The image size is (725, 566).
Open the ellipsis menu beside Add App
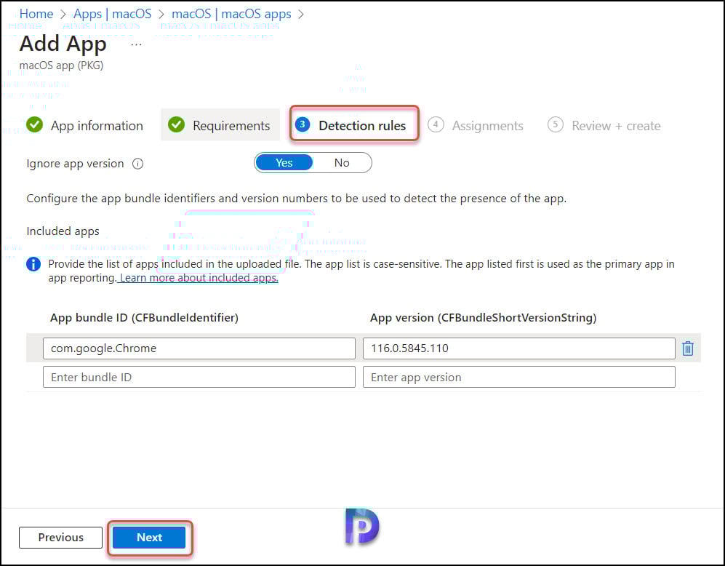(136, 45)
